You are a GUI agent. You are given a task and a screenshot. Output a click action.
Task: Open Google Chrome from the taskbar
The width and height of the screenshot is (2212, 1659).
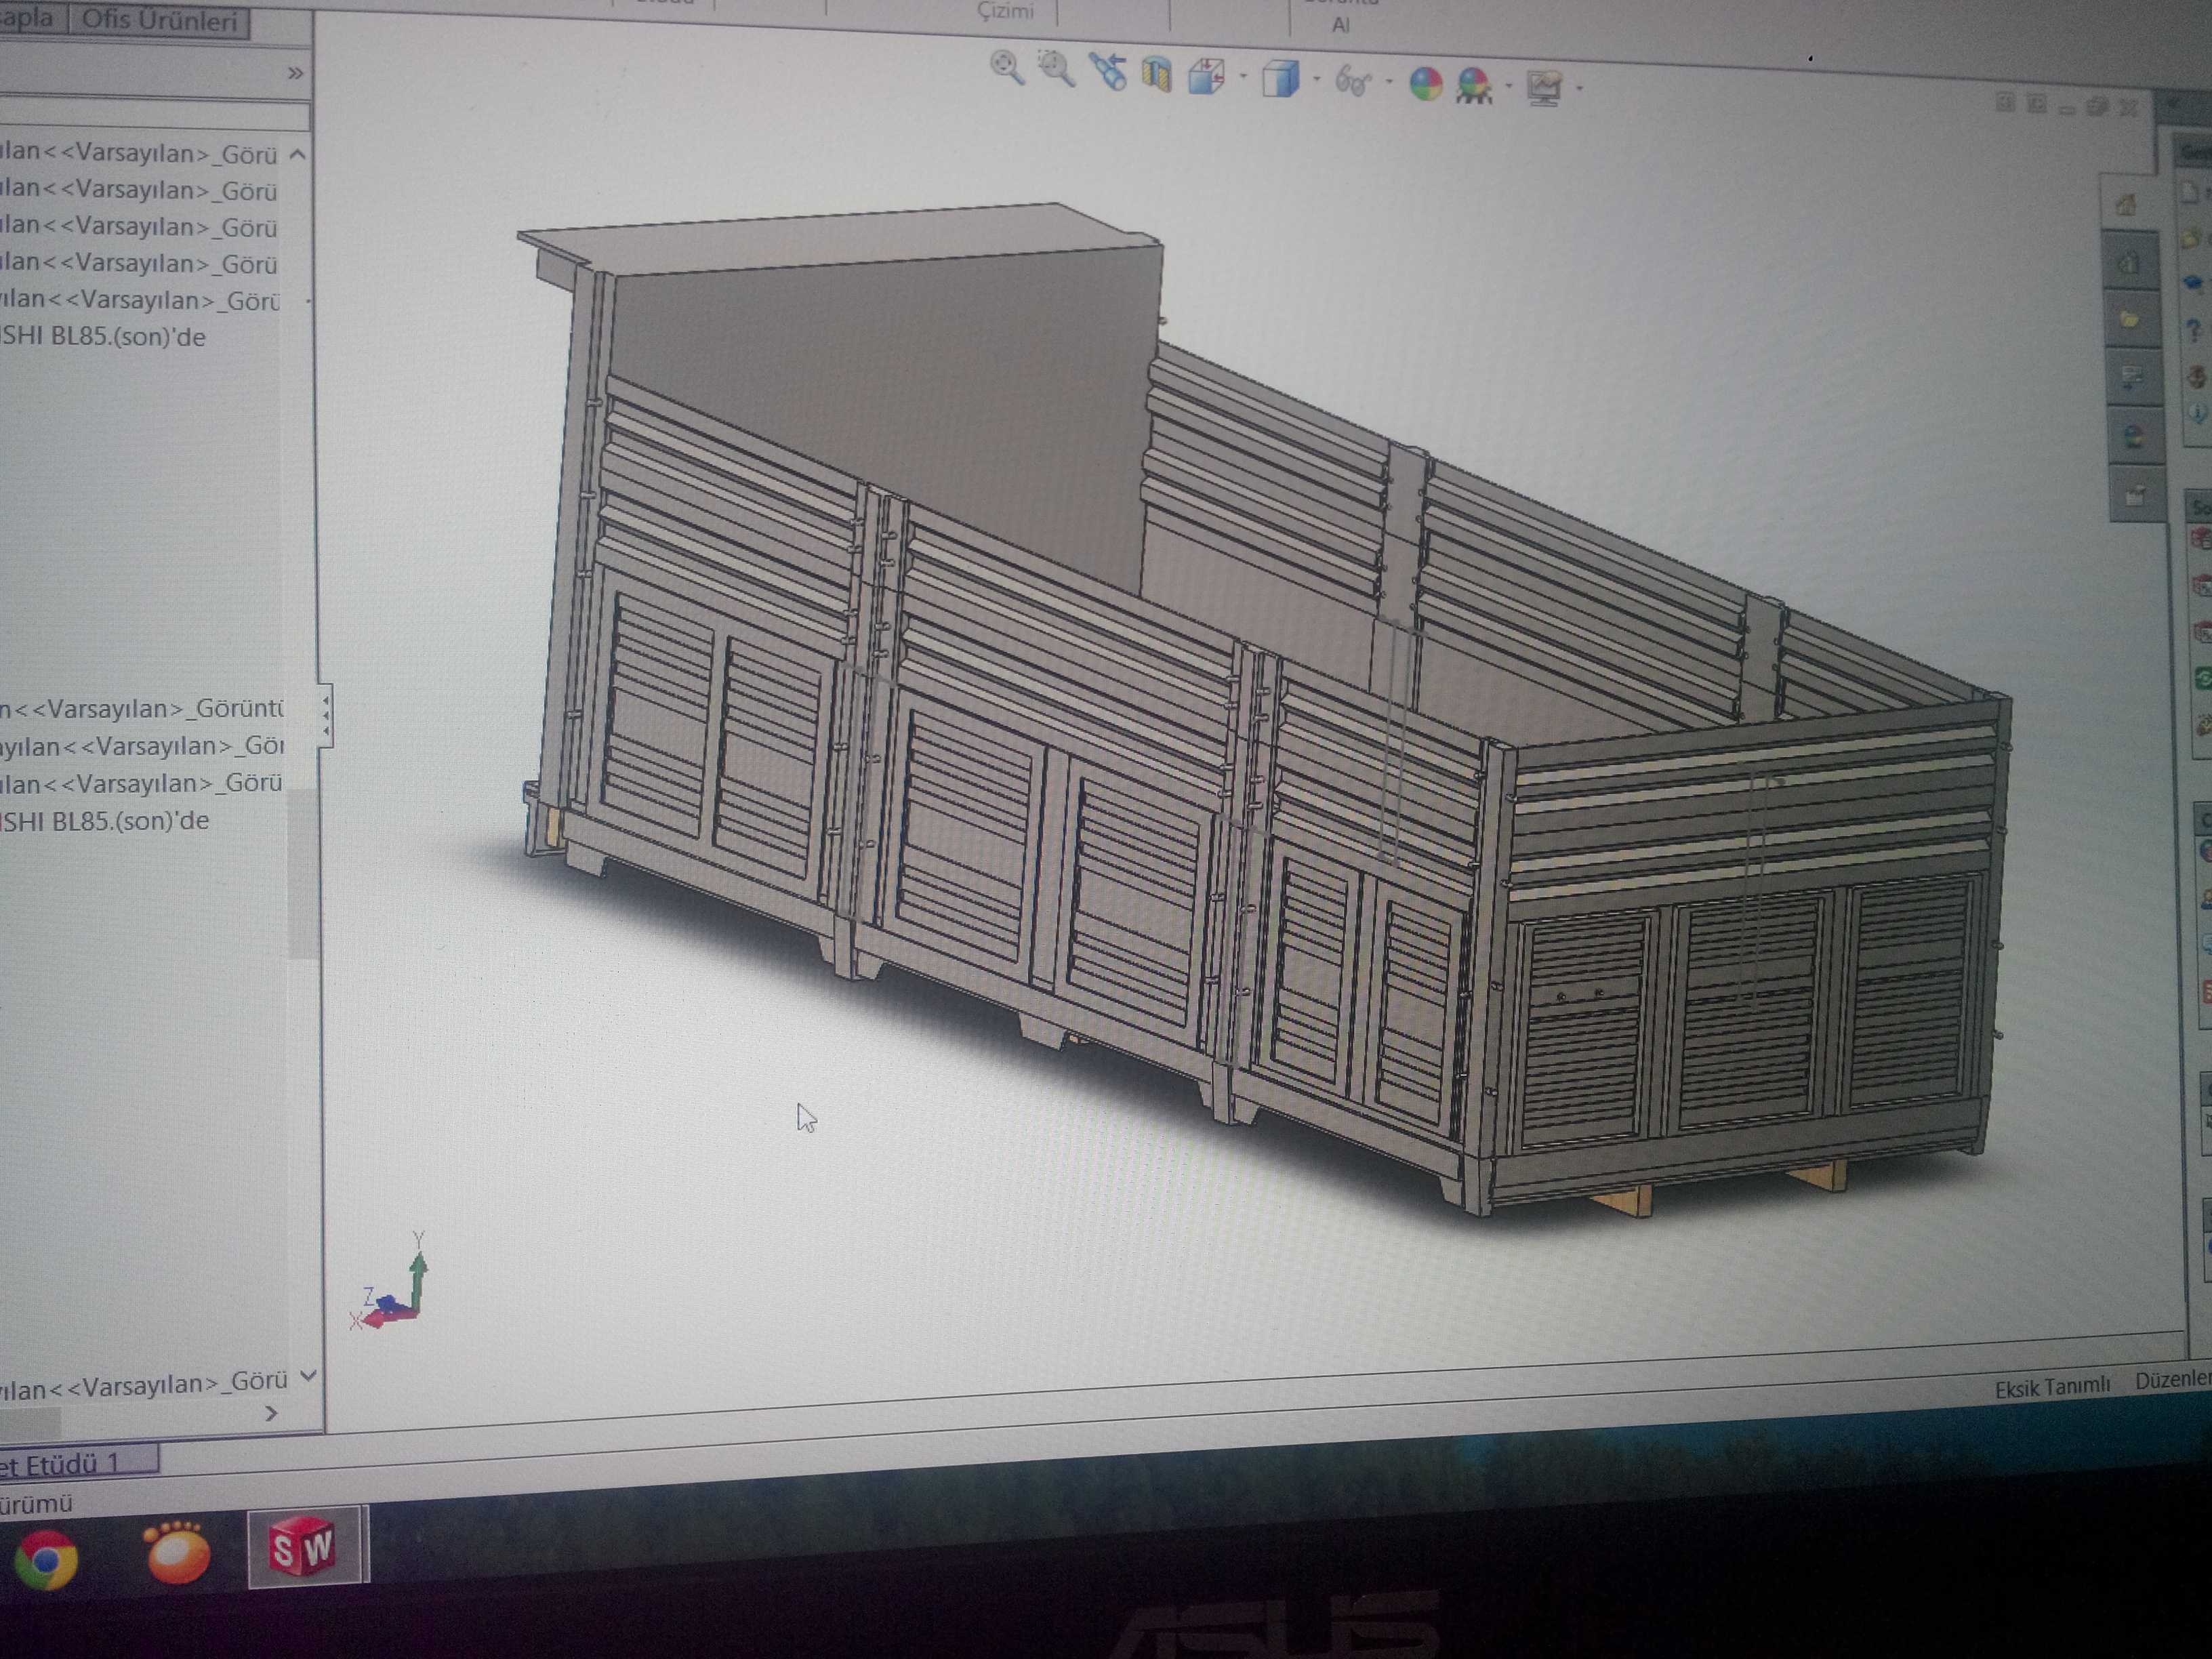pyautogui.click(x=46, y=1559)
